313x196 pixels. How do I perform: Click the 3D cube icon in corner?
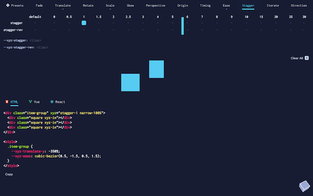click(305, 186)
